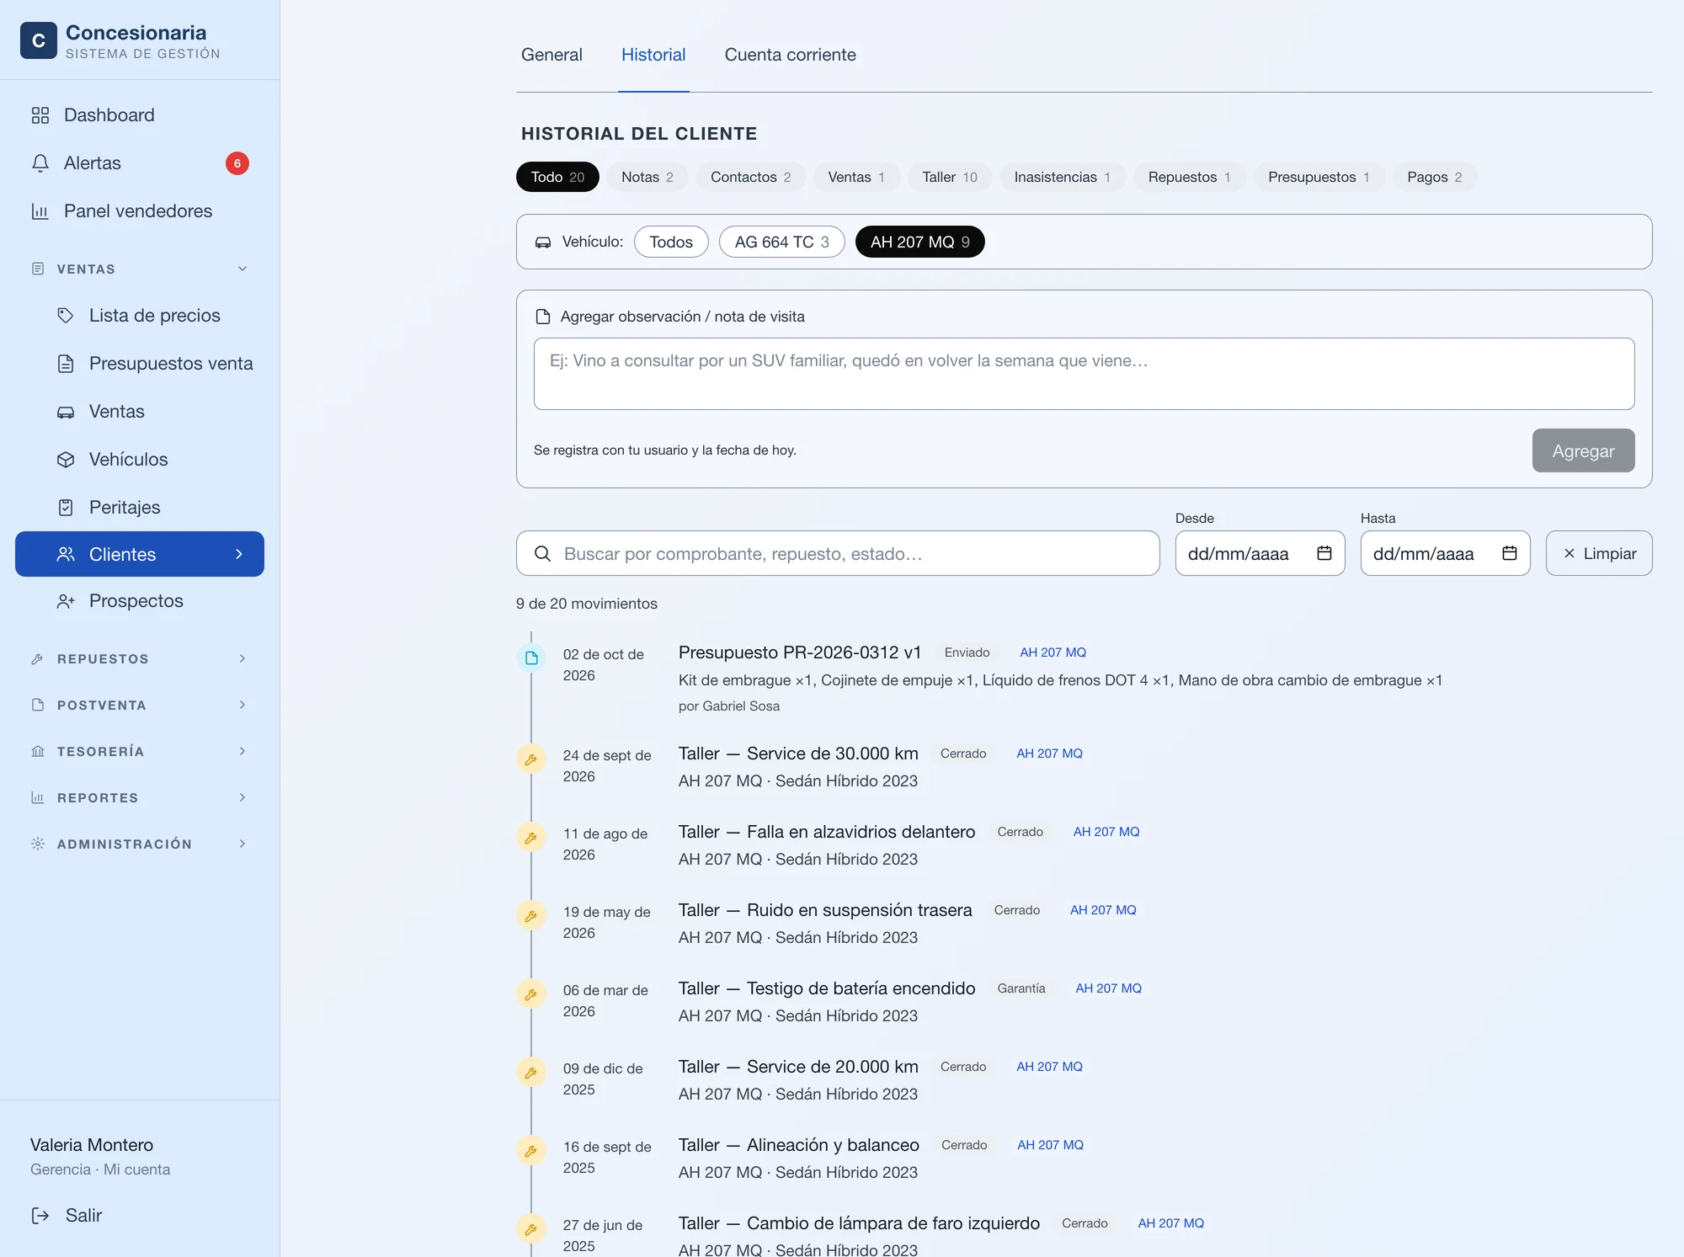This screenshot has height=1257, width=1684.
Task: Select vehicle filter AG 664 TC
Action: [781, 242]
